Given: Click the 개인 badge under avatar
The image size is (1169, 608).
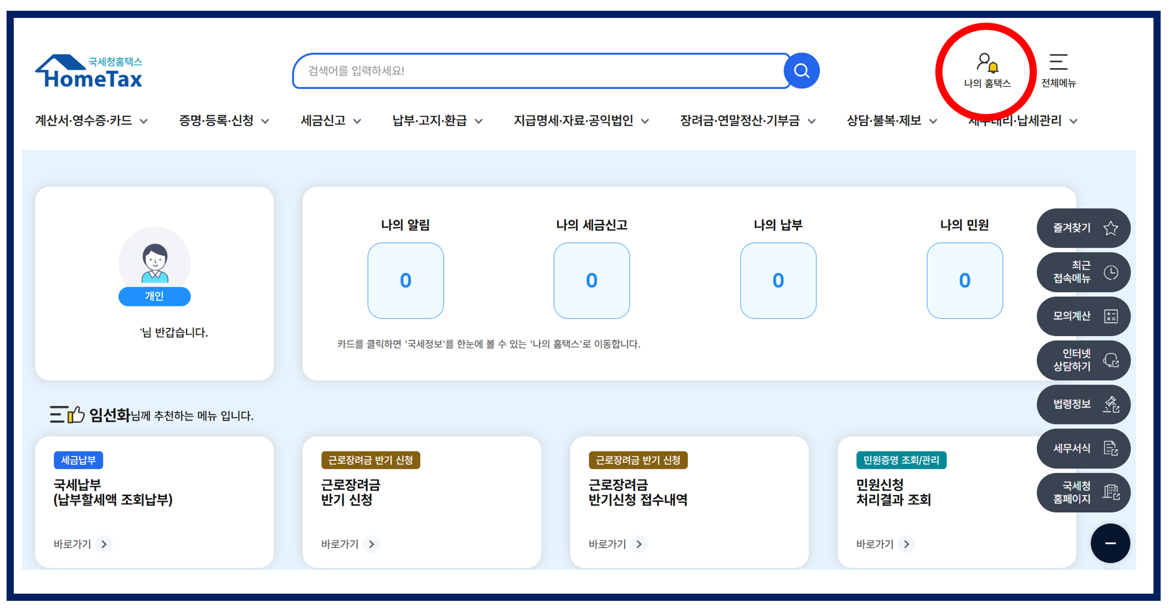Looking at the screenshot, I should pyautogui.click(x=155, y=296).
